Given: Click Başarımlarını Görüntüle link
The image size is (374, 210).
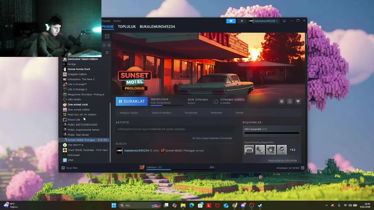Looking at the screenshot, I should pyautogui.click(x=283, y=160).
